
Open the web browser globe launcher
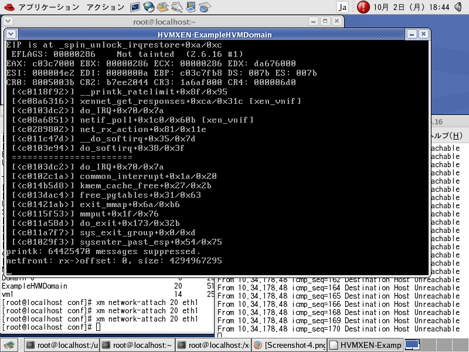[148, 7]
